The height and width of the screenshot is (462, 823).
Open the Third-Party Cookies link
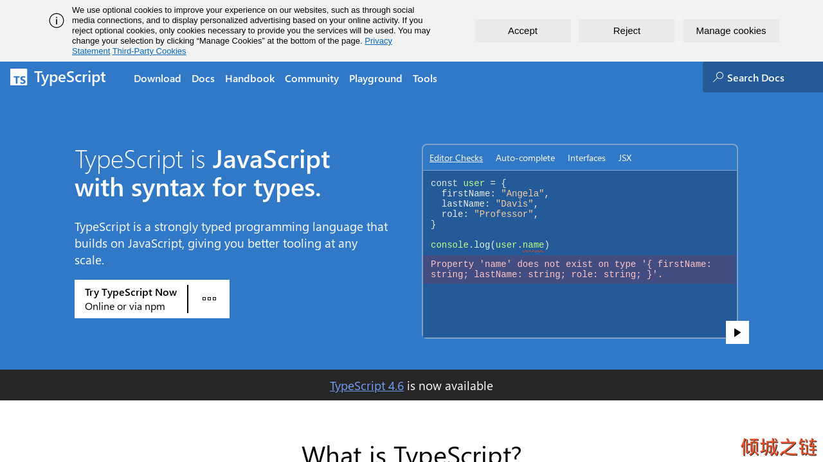(149, 51)
